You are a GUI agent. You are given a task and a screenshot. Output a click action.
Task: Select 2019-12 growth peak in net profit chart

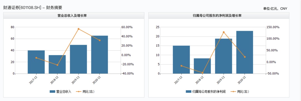(224, 32)
